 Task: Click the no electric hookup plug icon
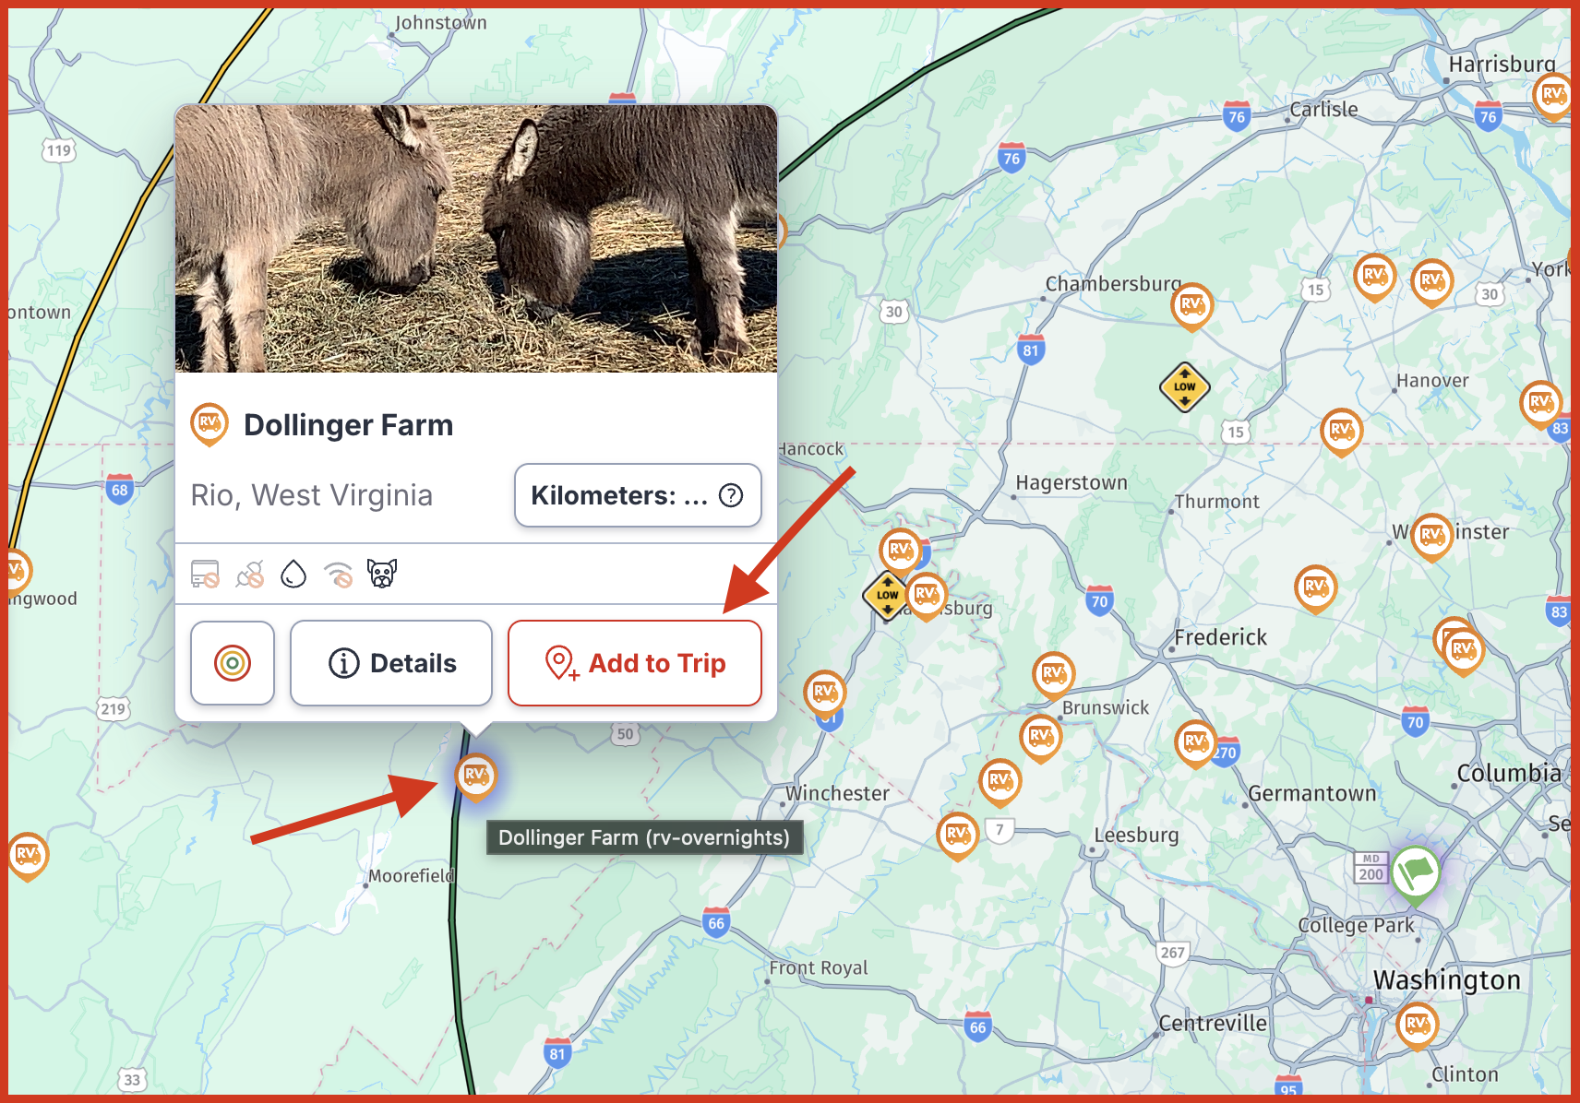(250, 574)
